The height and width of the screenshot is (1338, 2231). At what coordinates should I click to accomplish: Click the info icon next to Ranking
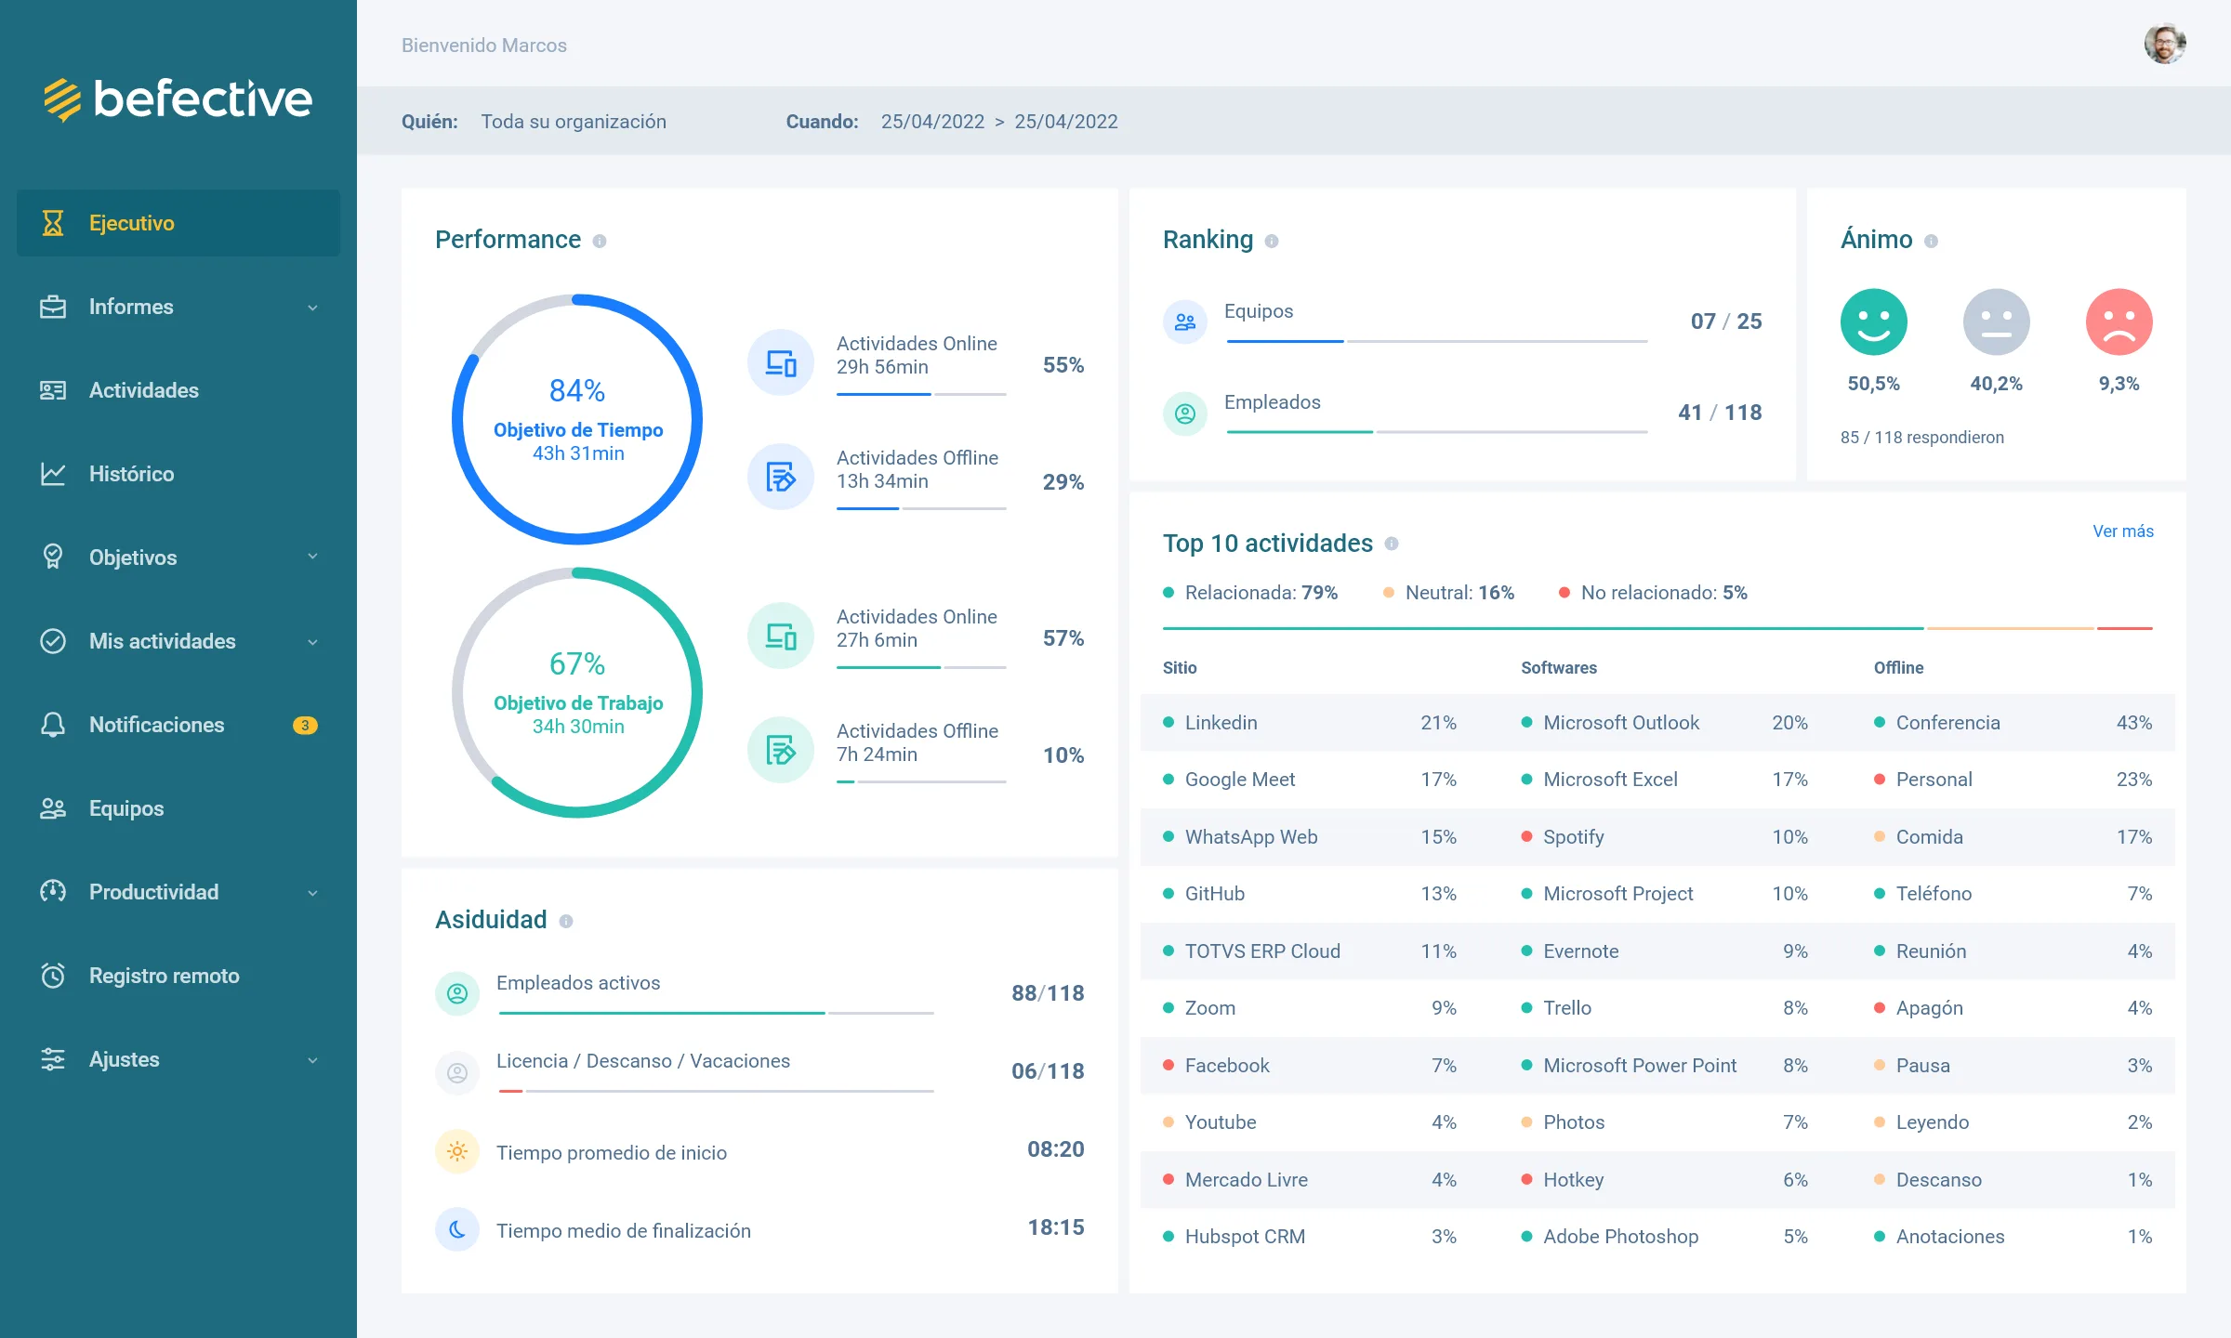click(1272, 242)
